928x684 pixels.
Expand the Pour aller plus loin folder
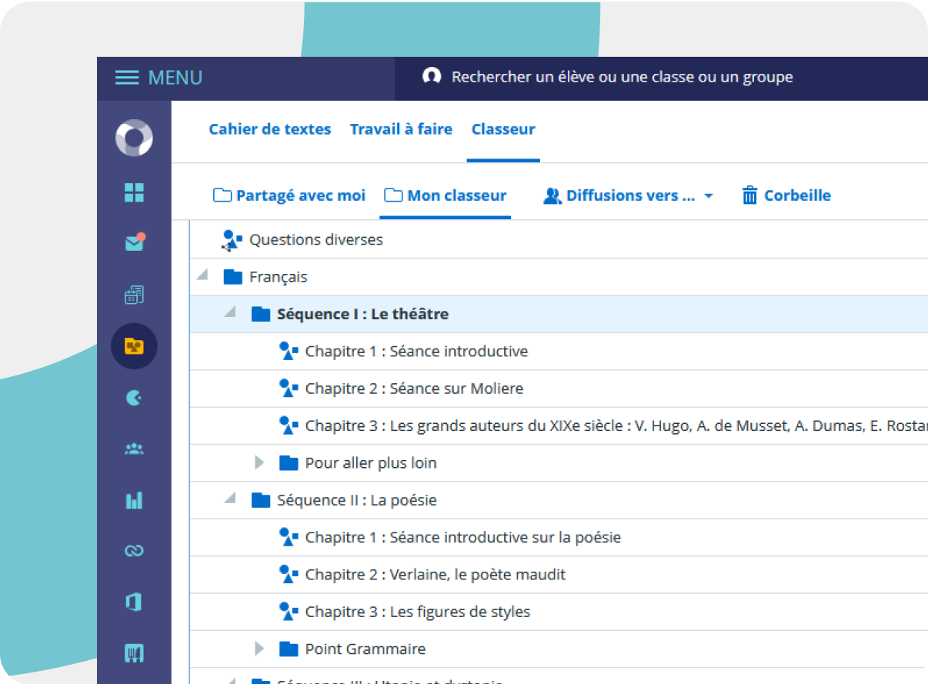[x=259, y=462]
